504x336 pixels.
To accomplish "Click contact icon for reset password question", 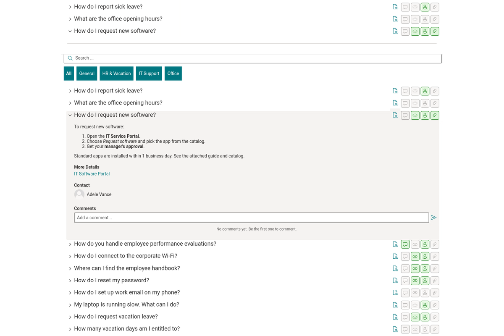I will point(425,281).
